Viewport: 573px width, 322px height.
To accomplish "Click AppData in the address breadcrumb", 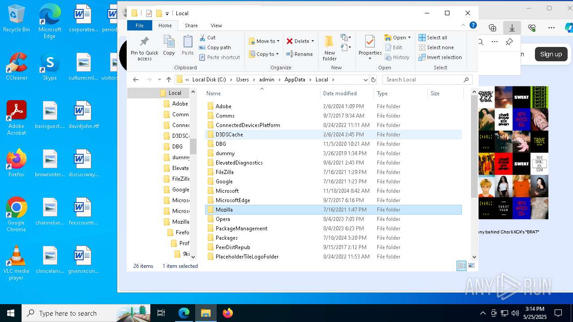I will click(295, 80).
